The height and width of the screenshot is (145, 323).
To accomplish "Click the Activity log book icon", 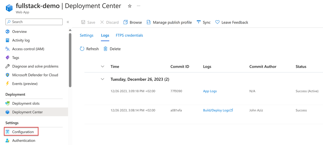I will click(8, 40).
